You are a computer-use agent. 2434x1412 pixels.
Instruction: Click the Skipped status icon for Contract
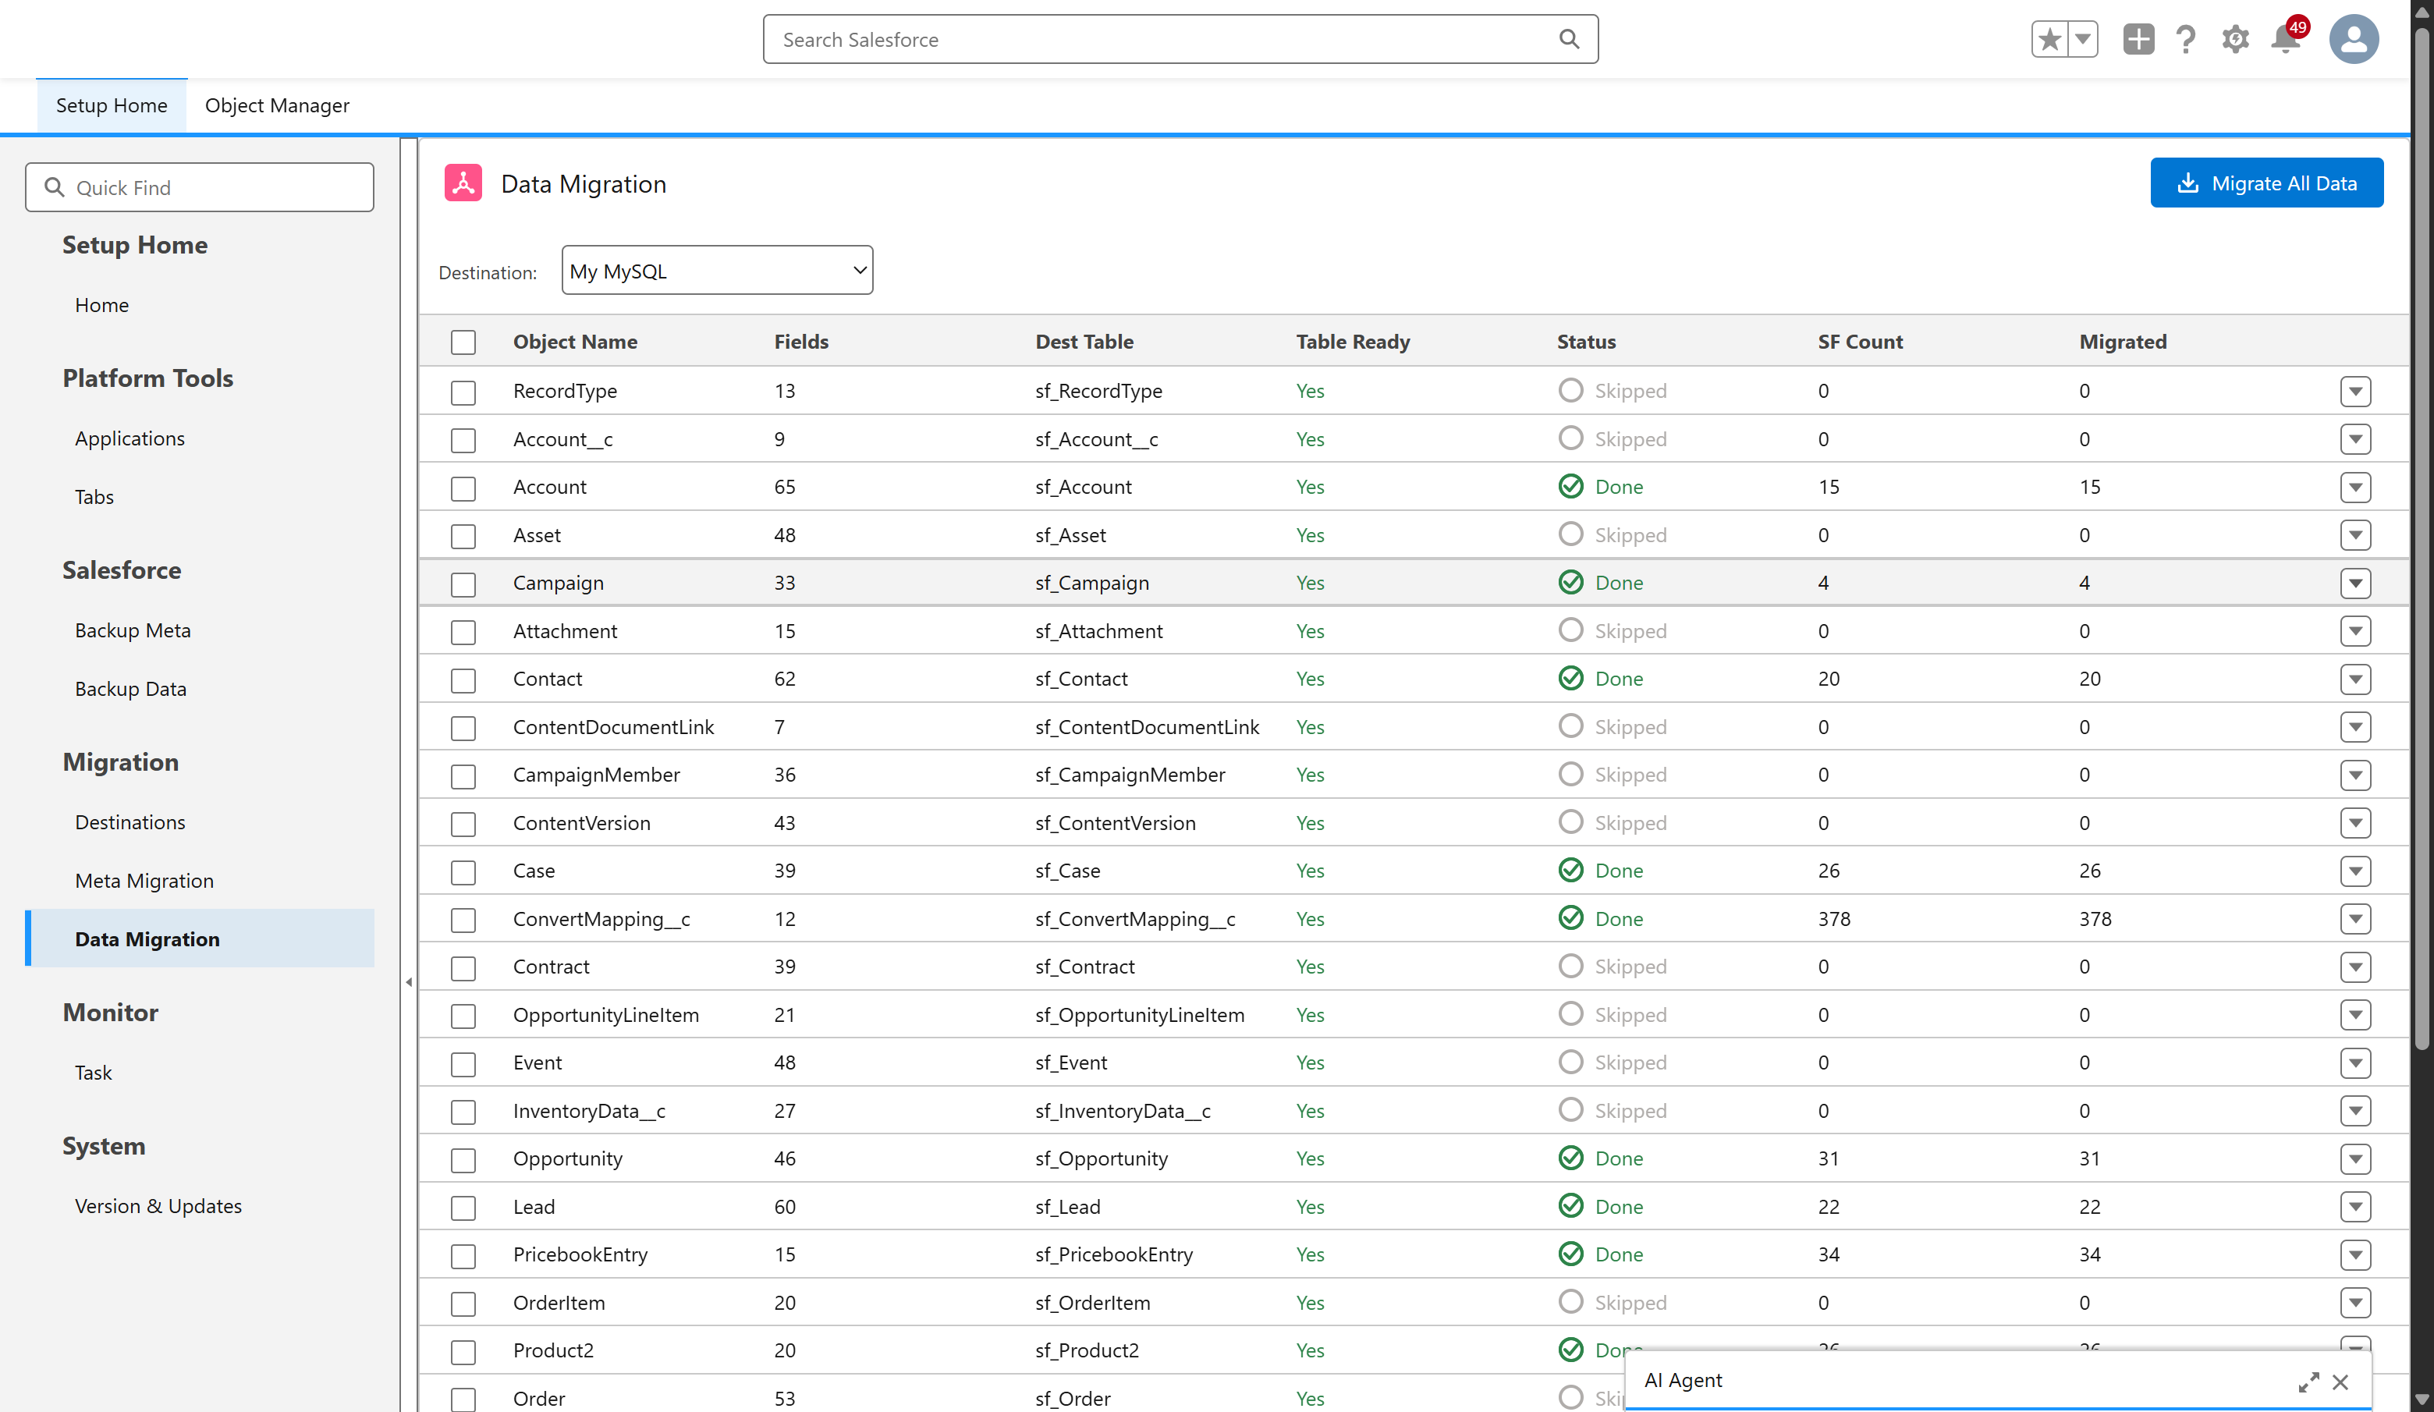pyautogui.click(x=1570, y=966)
